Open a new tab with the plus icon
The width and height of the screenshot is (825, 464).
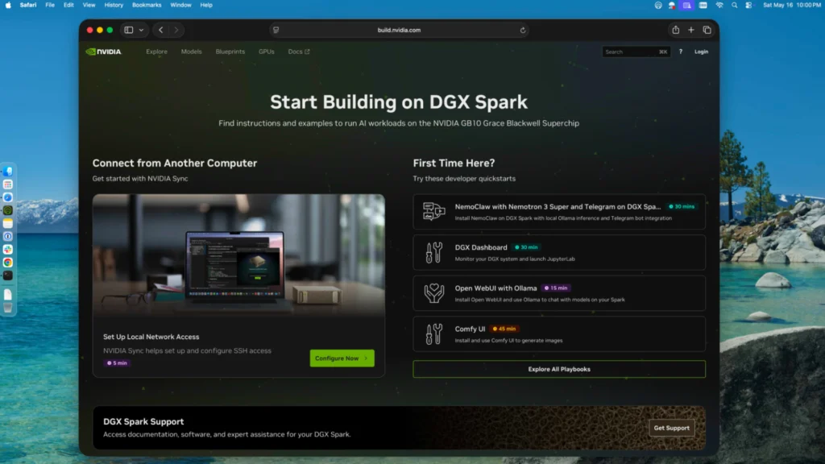[690, 30]
